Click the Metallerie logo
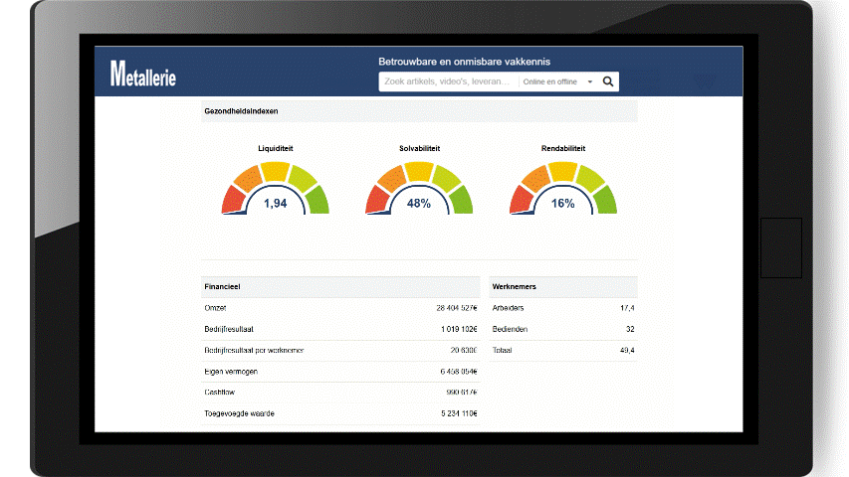Screen dimensions: 849x477 pos(142,74)
